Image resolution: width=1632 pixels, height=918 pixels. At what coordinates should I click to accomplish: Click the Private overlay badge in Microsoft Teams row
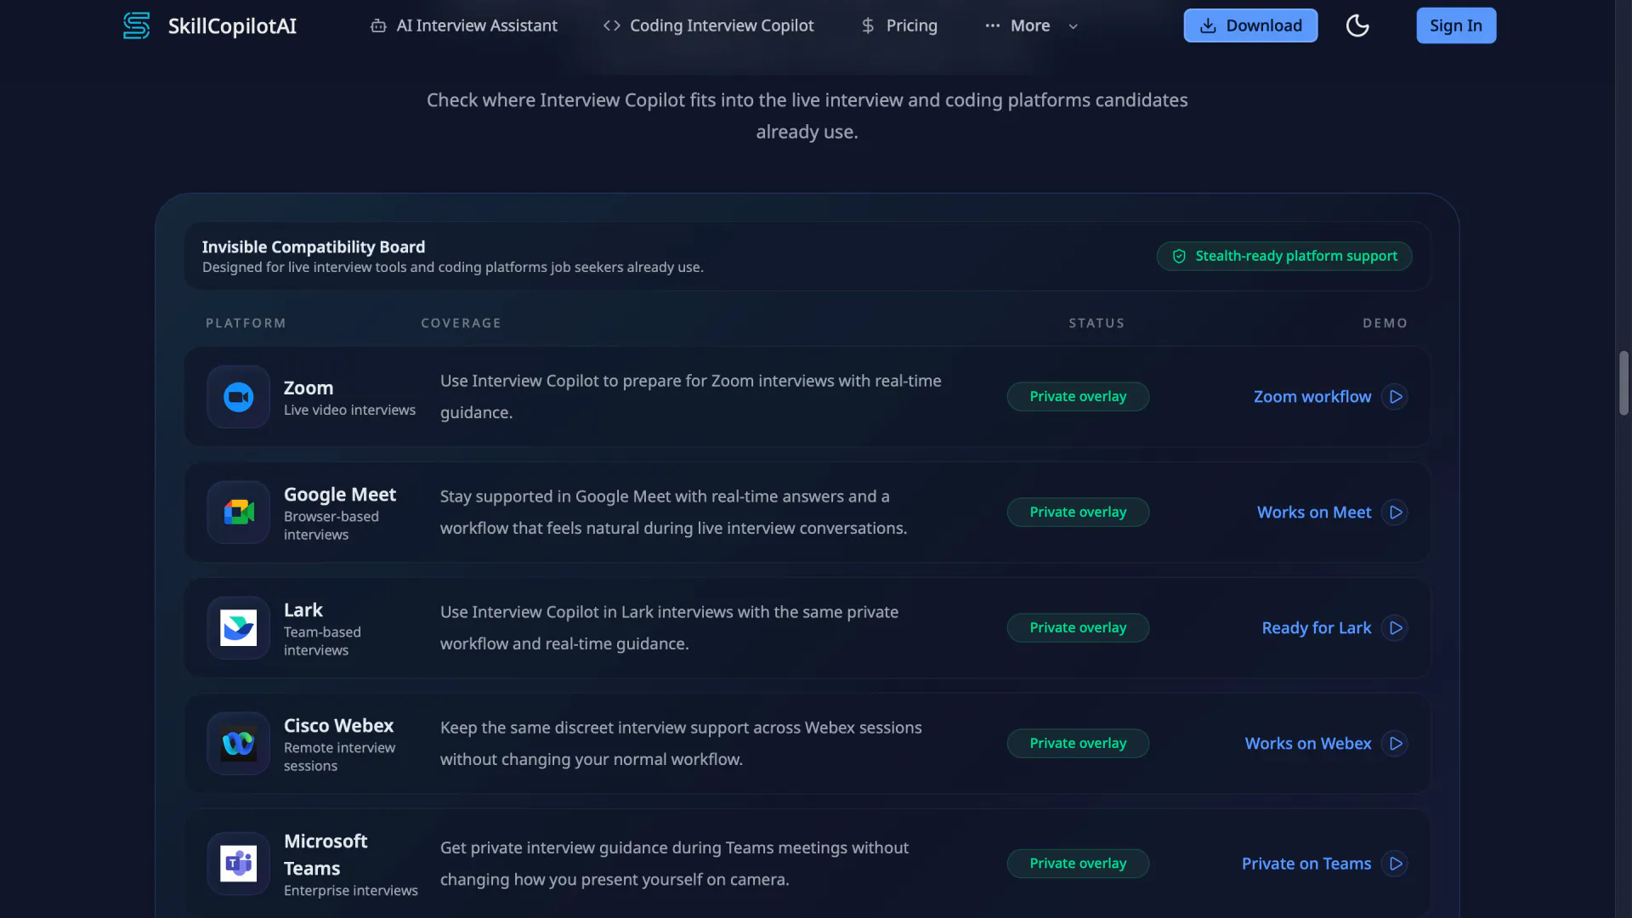[x=1078, y=864]
